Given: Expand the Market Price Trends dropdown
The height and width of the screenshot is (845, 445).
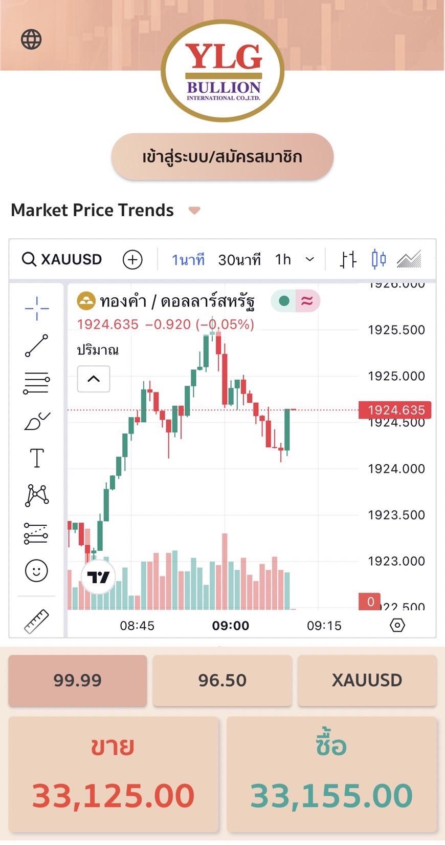Looking at the screenshot, I should click(x=194, y=210).
